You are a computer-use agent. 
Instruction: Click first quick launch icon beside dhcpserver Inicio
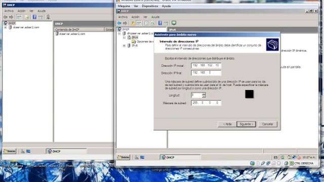coord(137,157)
